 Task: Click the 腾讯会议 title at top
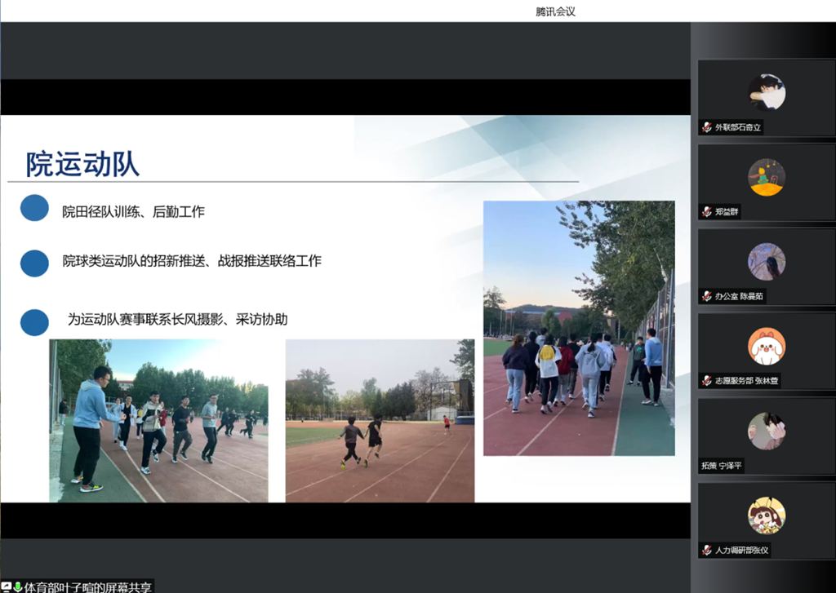tap(555, 11)
